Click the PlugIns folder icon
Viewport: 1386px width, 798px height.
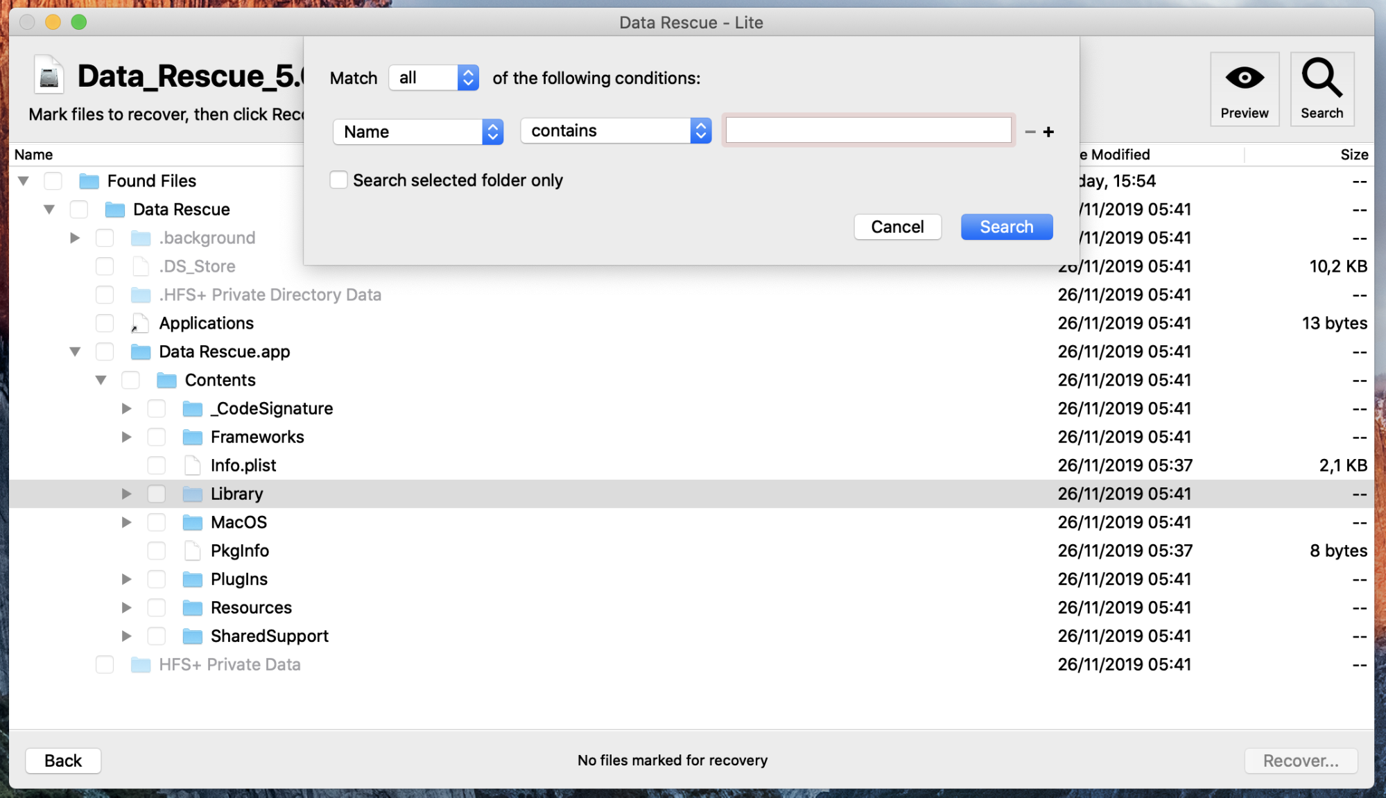pos(192,579)
